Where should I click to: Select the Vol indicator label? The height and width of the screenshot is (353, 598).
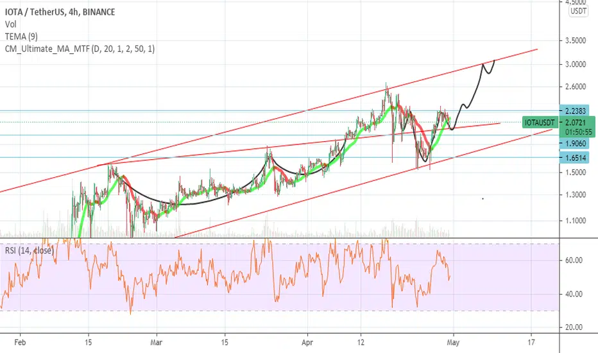tap(11, 24)
